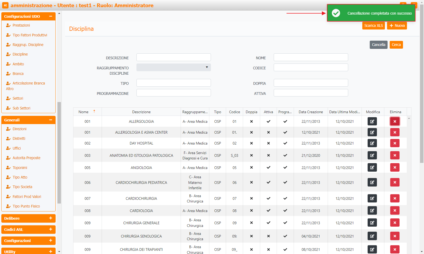Delete the CARDIOCHIRURGIA PEDIATRICA row
Viewport: 424px width, 254px height.
point(394,183)
